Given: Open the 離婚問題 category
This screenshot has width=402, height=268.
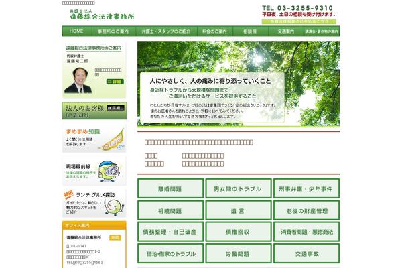Looking at the screenshot, I should pos(170,188).
